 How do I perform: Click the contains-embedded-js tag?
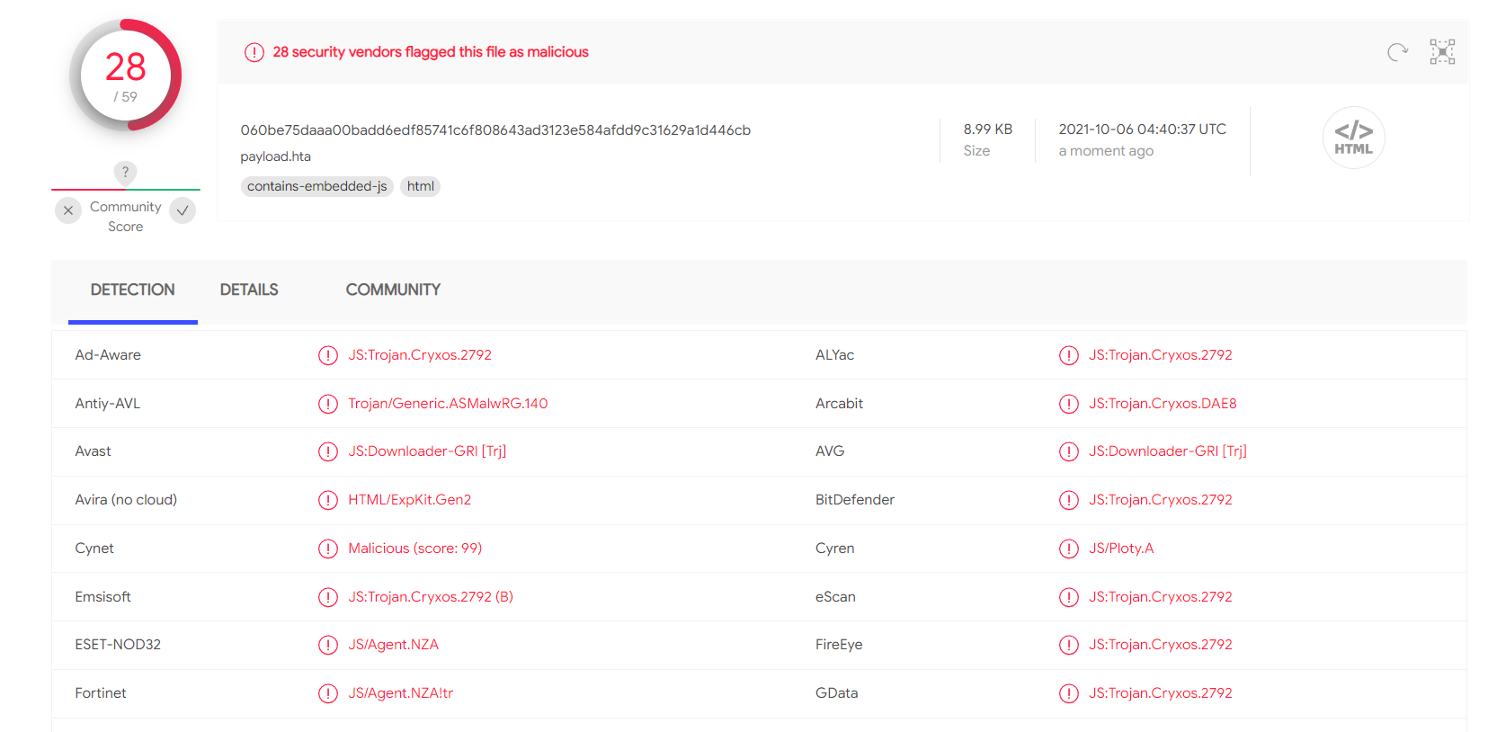tap(317, 186)
